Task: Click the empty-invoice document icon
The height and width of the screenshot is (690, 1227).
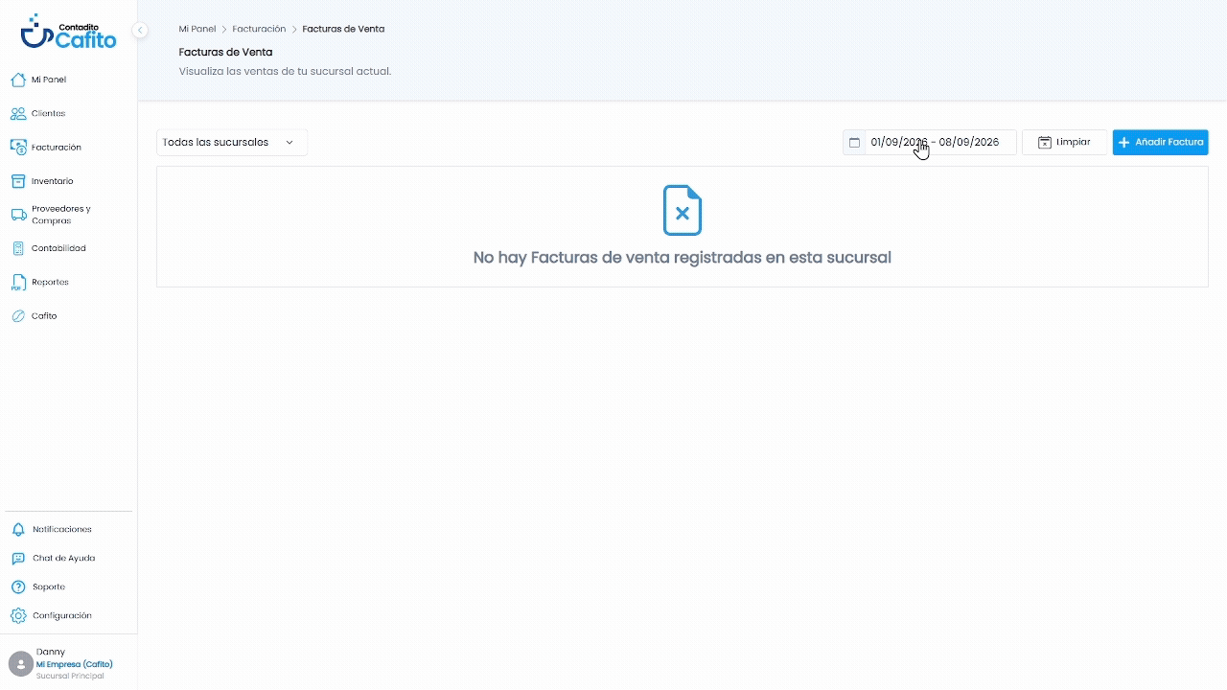Action: [x=683, y=210]
